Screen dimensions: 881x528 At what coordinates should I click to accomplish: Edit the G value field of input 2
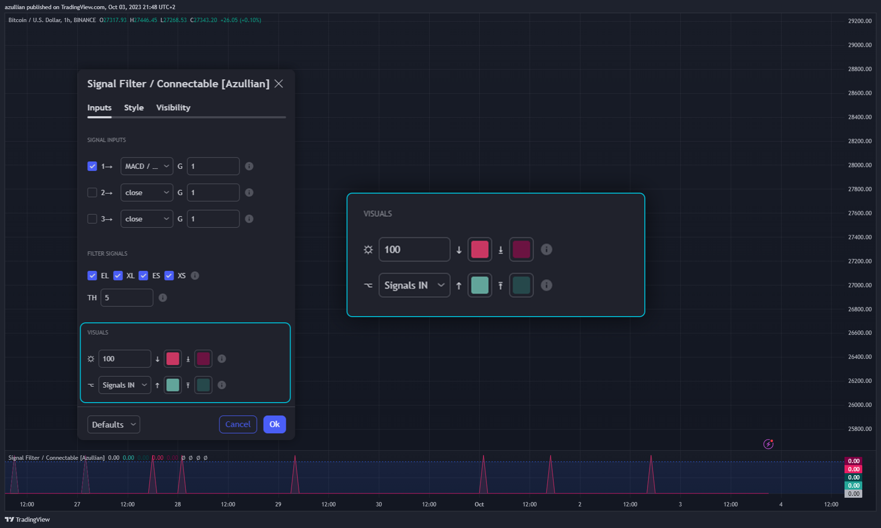point(213,193)
